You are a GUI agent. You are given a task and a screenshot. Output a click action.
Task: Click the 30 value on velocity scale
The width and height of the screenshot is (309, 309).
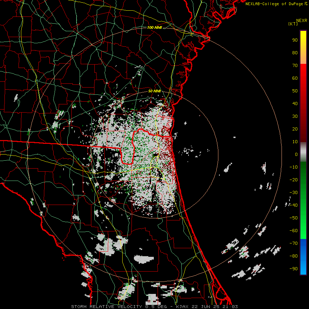(x=295, y=116)
